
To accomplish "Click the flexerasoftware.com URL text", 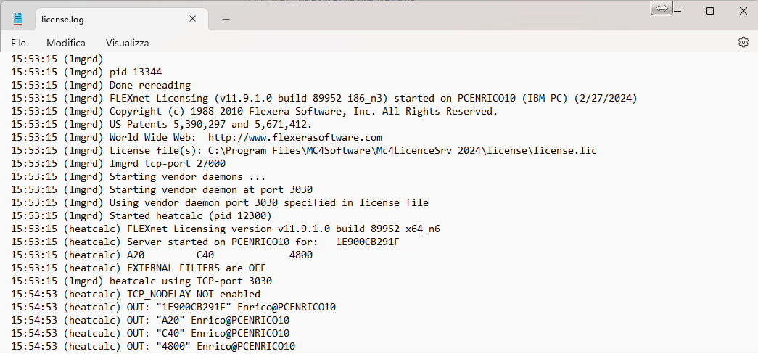I will coord(294,137).
